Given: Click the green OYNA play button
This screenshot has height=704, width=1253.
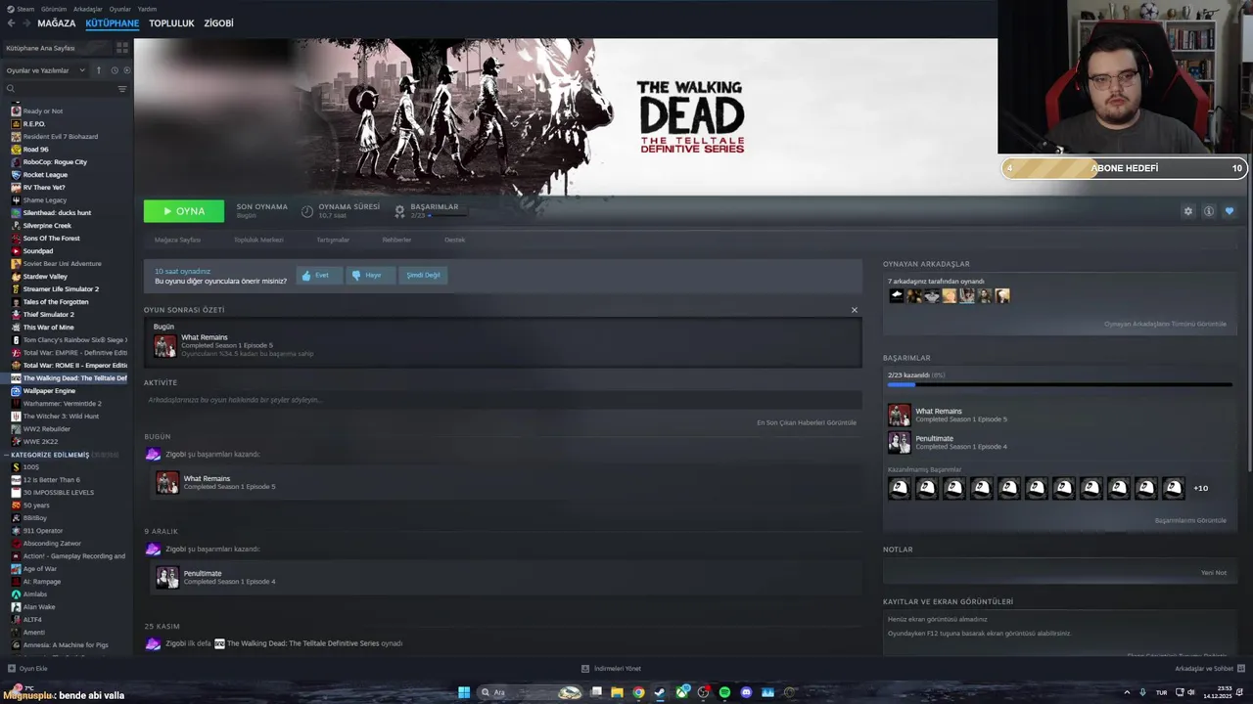Looking at the screenshot, I should click(x=184, y=211).
